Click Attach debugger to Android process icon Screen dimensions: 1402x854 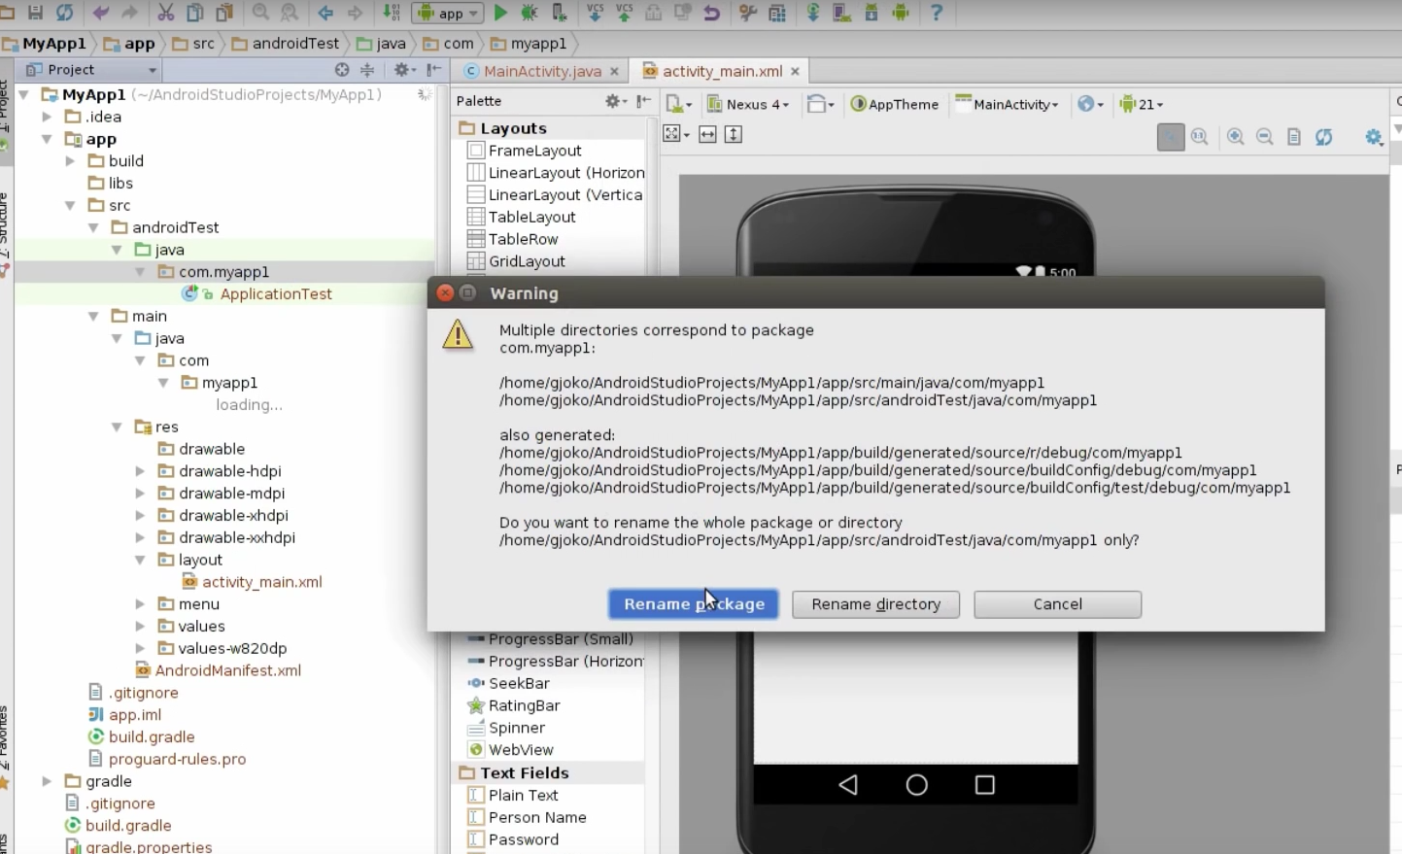[x=560, y=13]
